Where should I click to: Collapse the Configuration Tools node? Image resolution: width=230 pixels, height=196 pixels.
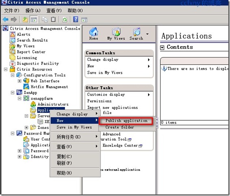13,75
